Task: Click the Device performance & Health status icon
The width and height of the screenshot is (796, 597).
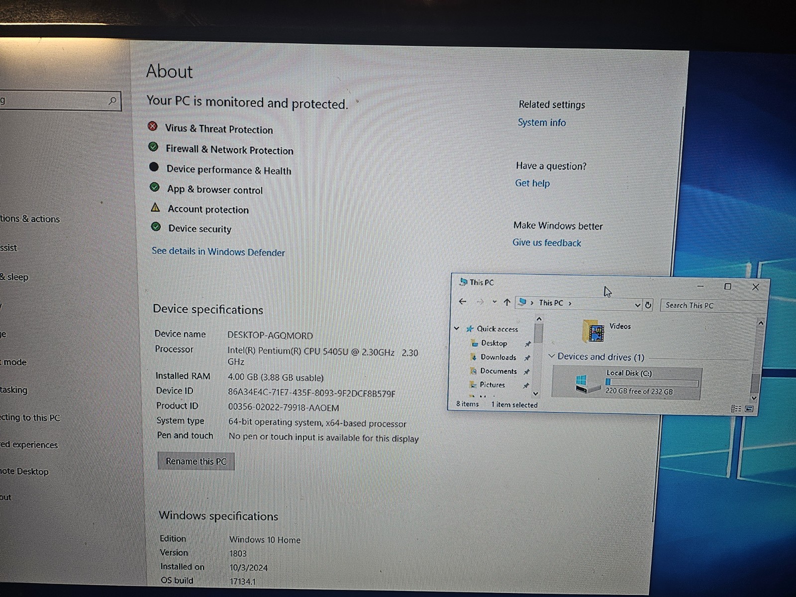Action: 154,167
